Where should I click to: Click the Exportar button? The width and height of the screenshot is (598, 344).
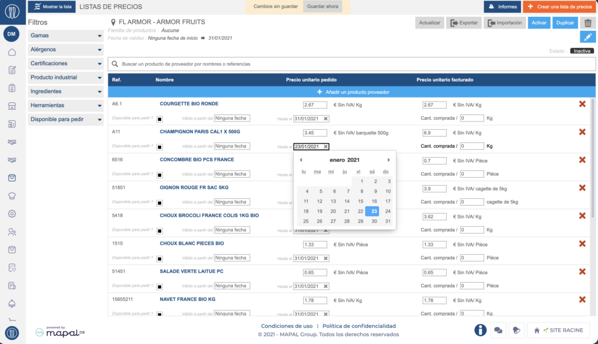[x=464, y=23]
